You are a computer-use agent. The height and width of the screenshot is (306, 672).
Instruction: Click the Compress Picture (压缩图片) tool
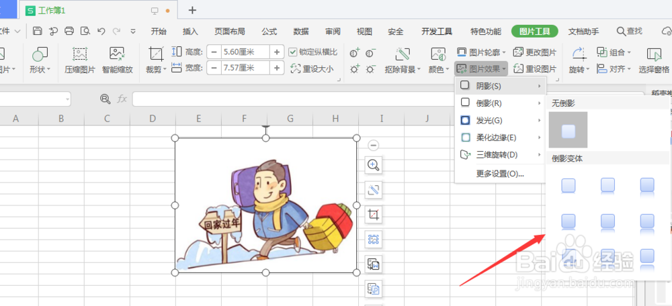coord(80,60)
